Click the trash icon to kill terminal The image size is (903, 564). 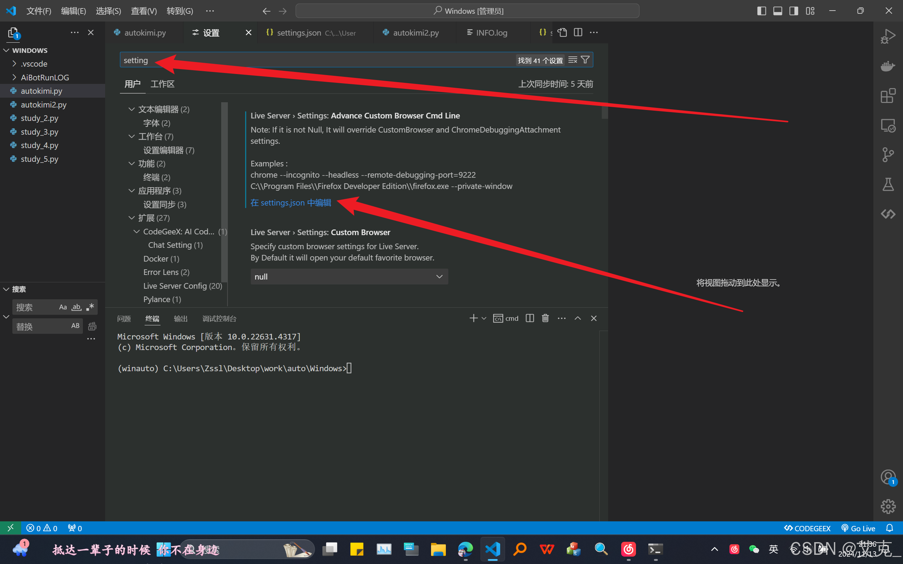[545, 318]
